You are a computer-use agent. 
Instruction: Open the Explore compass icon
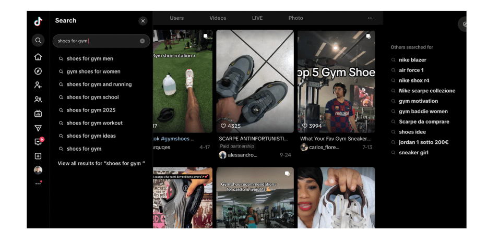[38, 71]
